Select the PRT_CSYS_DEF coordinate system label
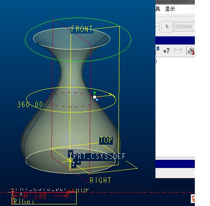210x206 pixels. [99, 156]
